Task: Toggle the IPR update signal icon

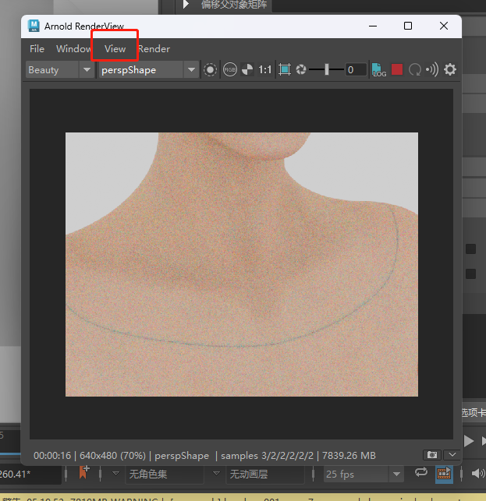Action: (432, 69)
